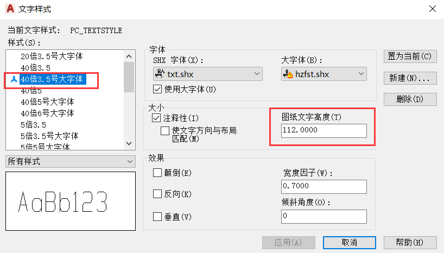Enable the 颠倒 effect checkbox
The width and height of the screenshot is (444, 253).
157,173
